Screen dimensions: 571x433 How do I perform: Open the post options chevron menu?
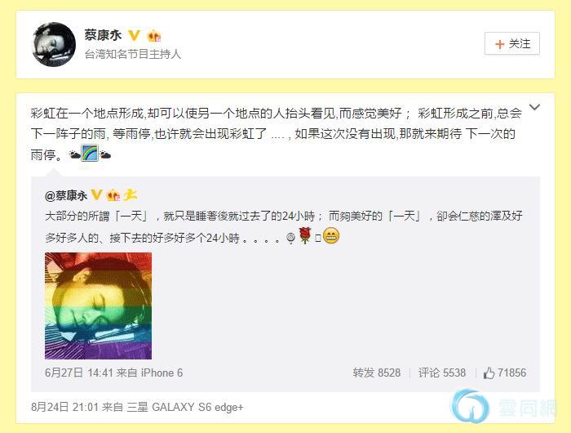coord(534,107)
